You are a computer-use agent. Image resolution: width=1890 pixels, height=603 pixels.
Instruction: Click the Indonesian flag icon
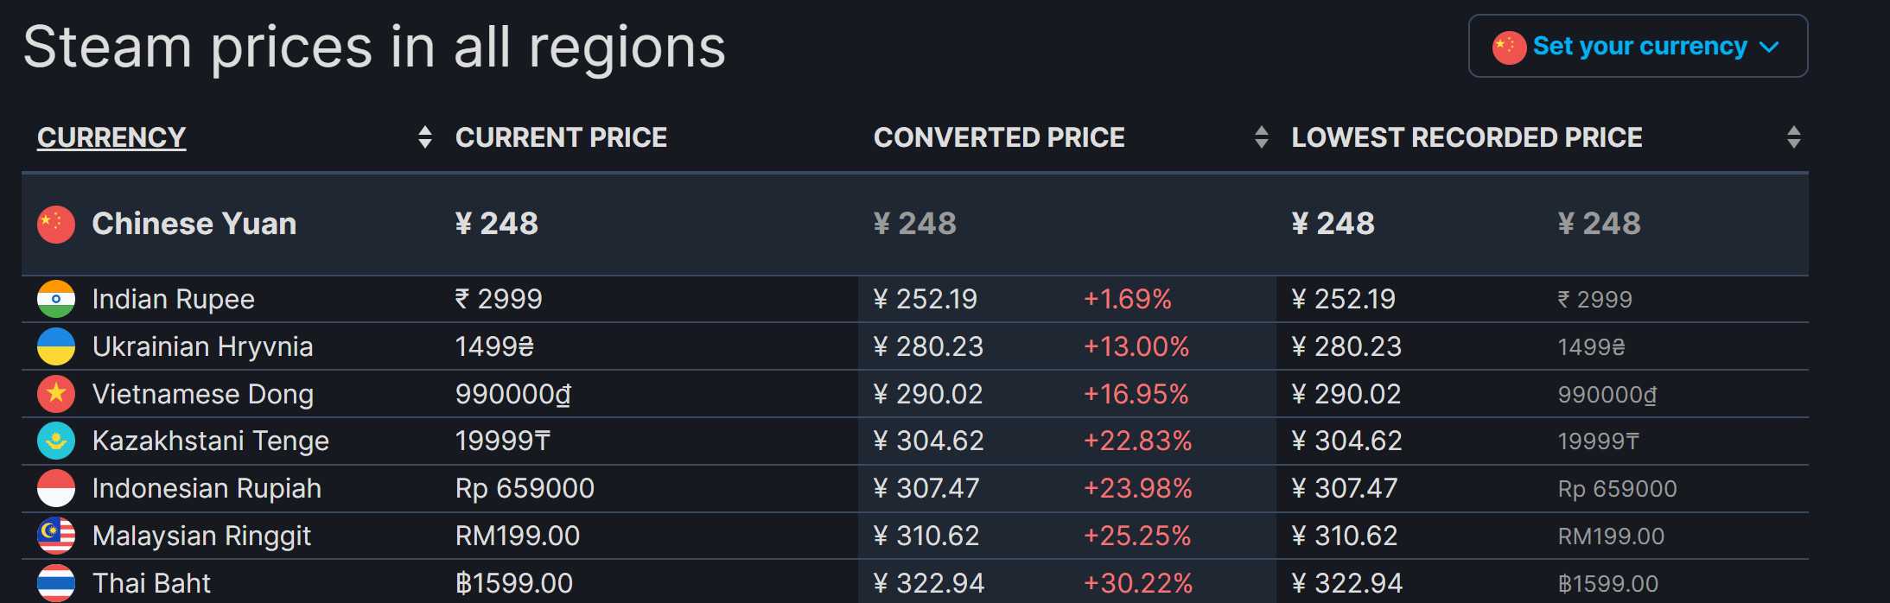coord(56,488)
